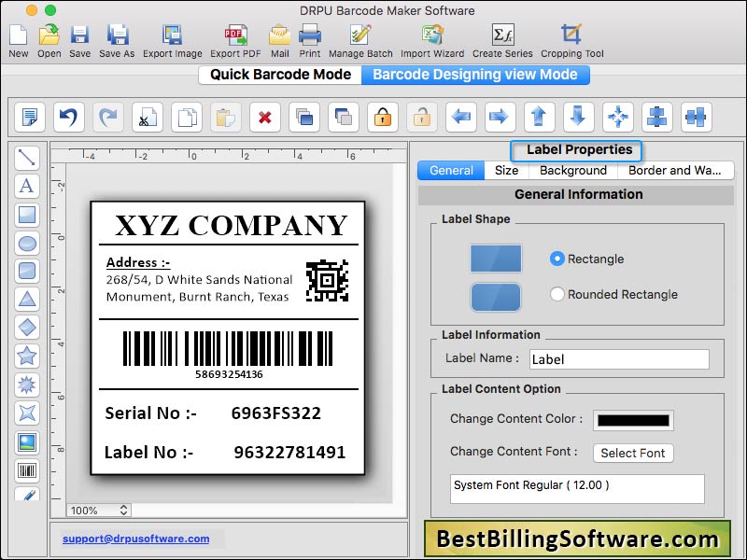The width and height of the screenshot is (747, 560).
Task: Click inside the Label Name field
Action: 619,358
